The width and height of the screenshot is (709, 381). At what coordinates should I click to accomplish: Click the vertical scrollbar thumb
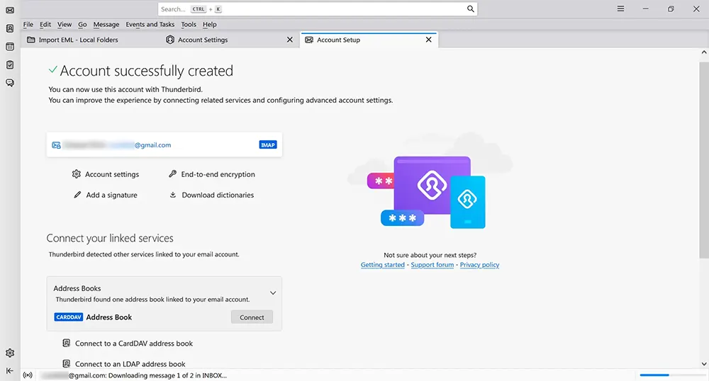coord(703,160)
